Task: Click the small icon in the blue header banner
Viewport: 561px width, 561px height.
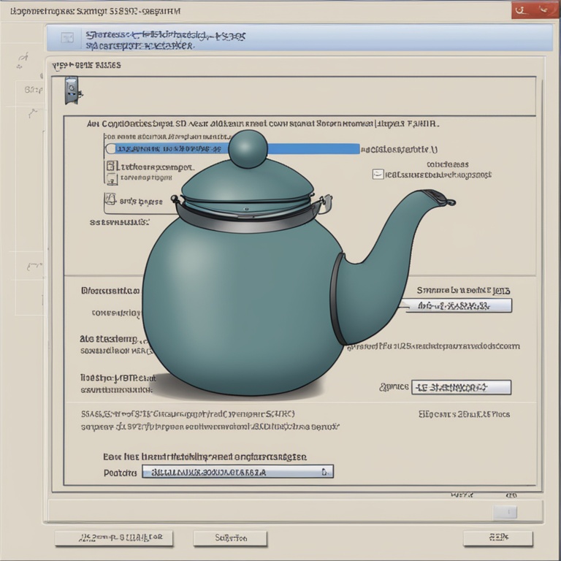Action: point(68,38)
